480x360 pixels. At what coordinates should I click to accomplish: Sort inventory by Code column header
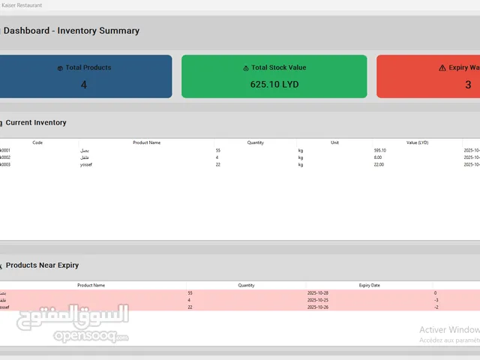(37, 142)
